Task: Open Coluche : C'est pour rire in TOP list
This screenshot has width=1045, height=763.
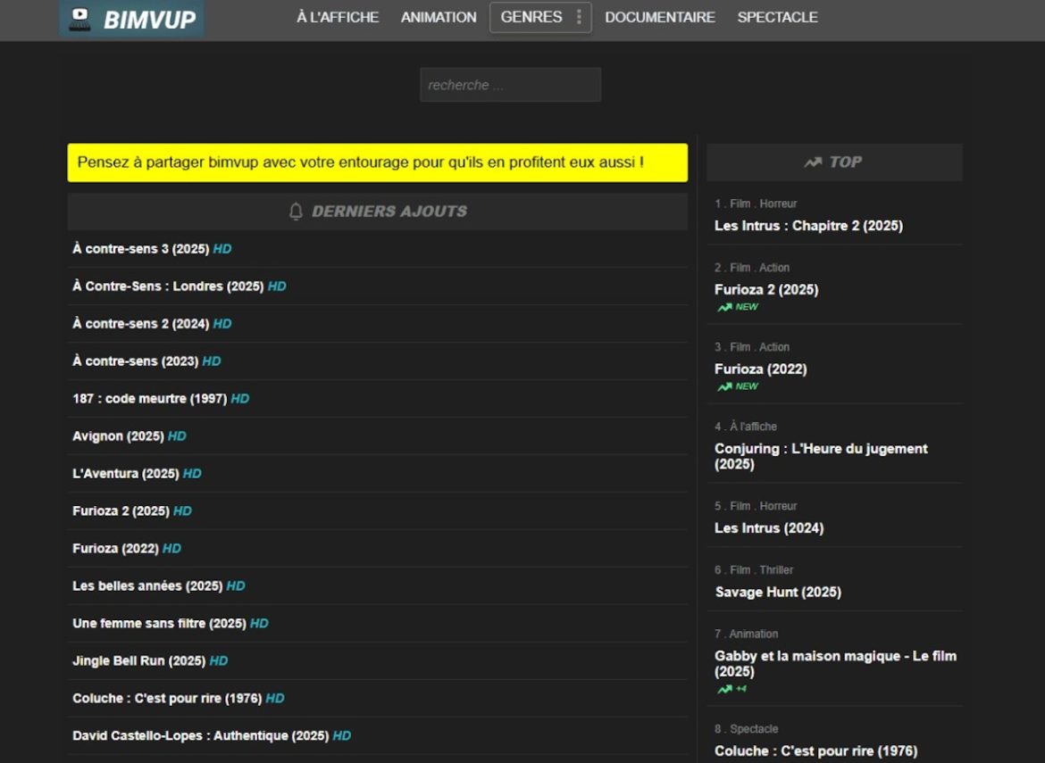Action: coord(815,751)
